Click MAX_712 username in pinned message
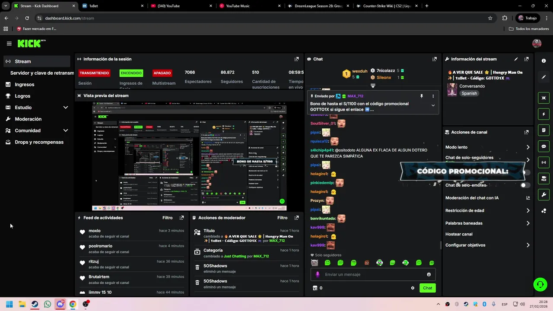The image size is (553, 311). click(355, 96)
